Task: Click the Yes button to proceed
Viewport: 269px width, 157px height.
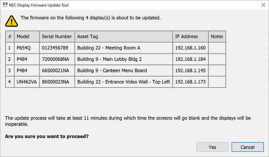Action: (x=212, y=147)
